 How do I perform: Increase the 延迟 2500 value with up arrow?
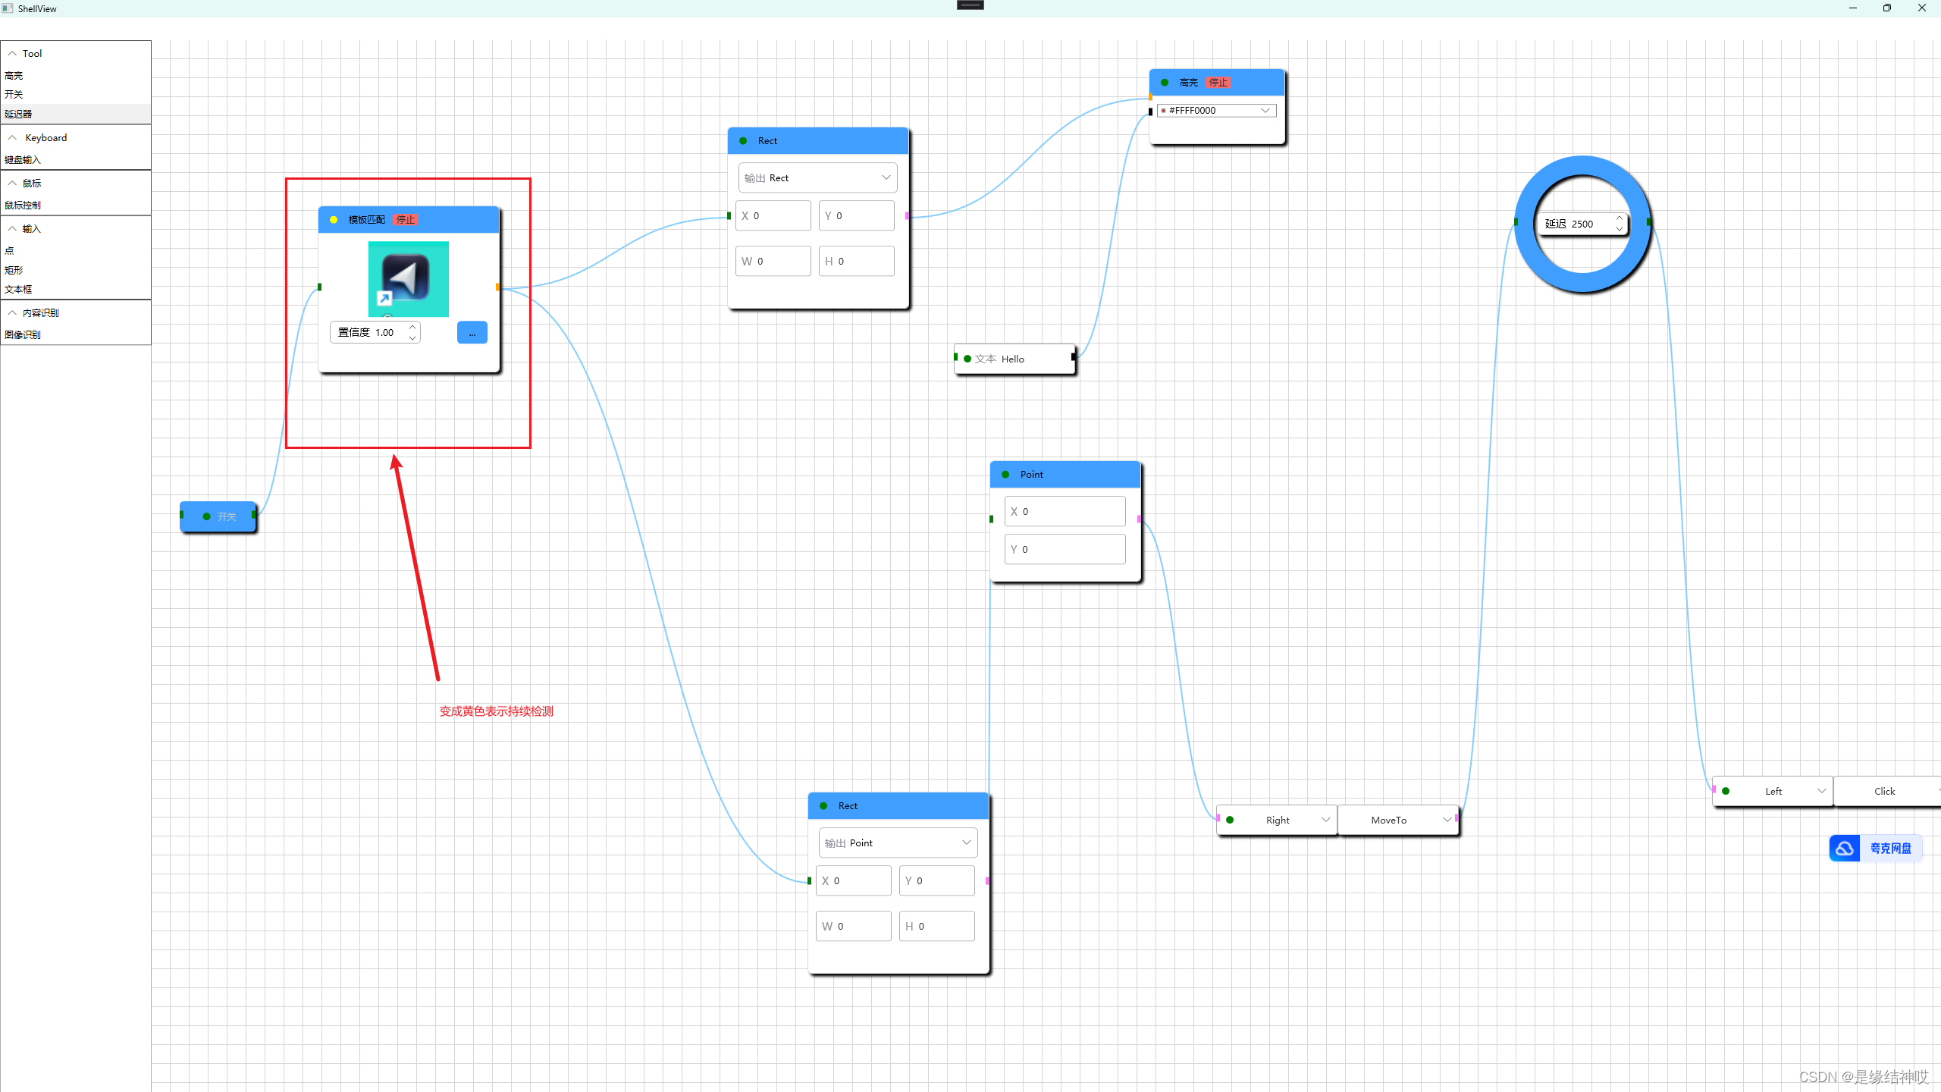(1619, 218)
